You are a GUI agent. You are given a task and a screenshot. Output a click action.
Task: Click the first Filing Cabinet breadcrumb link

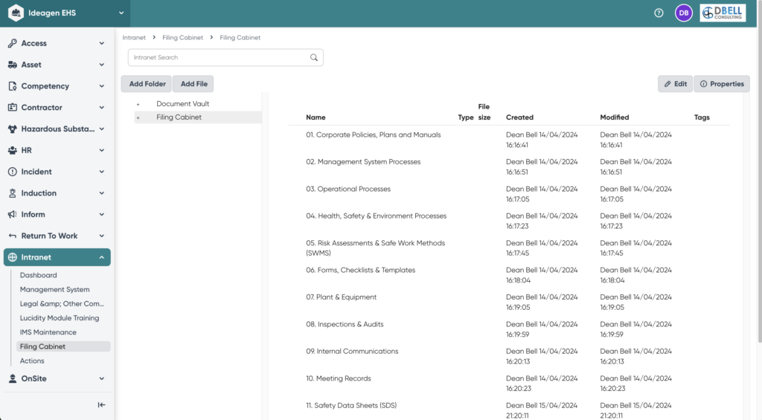tap(183, 37)
